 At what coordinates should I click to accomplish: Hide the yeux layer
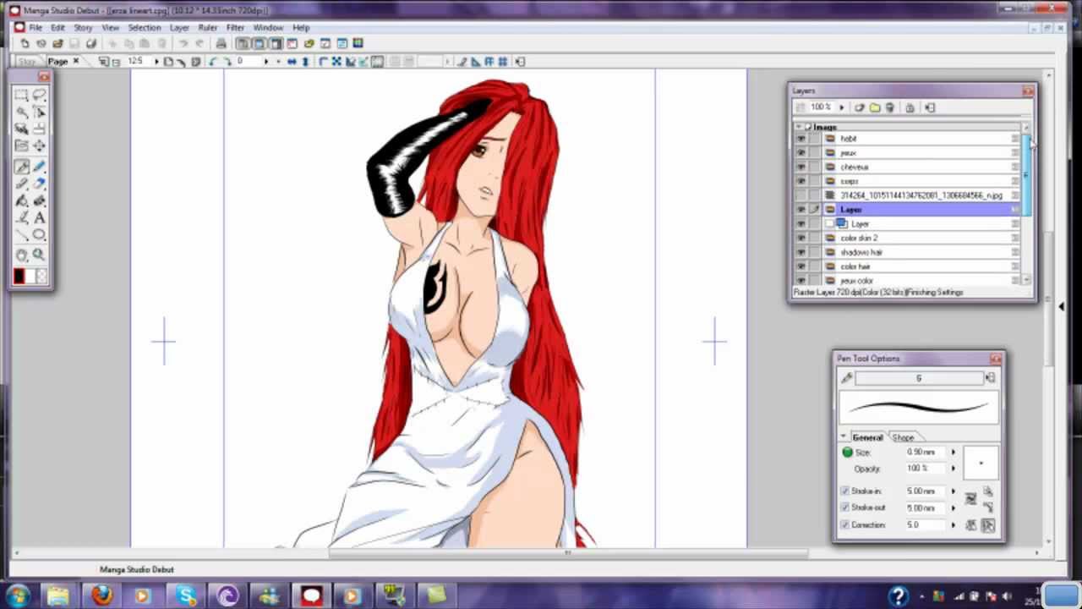(801, 152)
